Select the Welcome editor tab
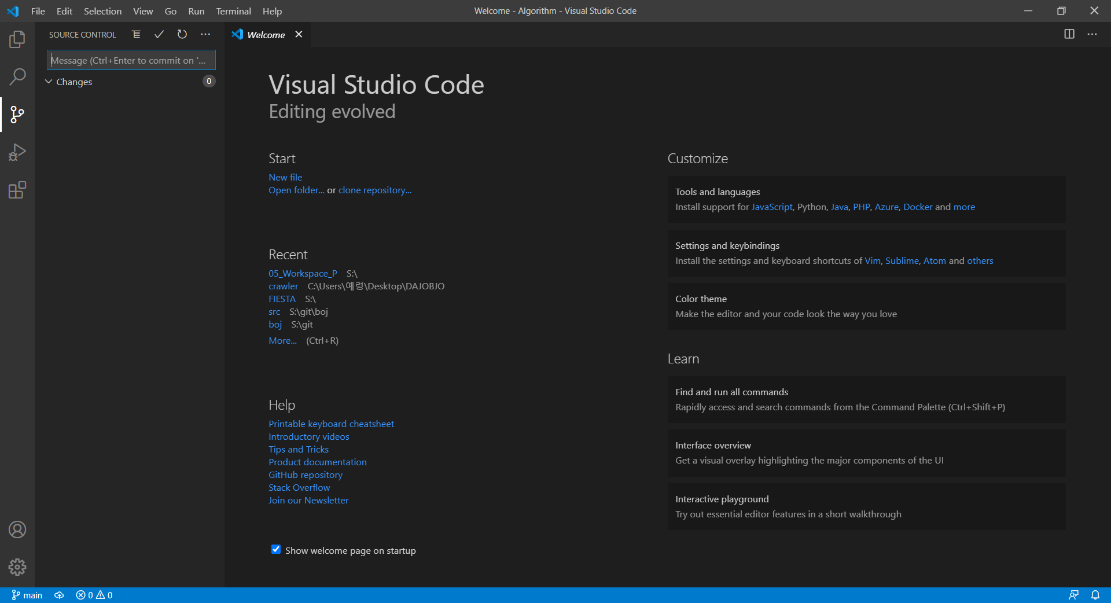 click(266, 35)
